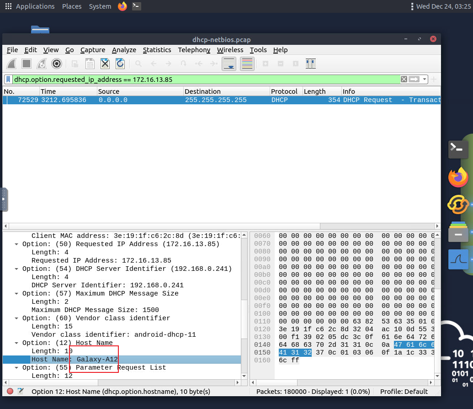
Task: Apply the display filter arrow
Action: point(414,80)
